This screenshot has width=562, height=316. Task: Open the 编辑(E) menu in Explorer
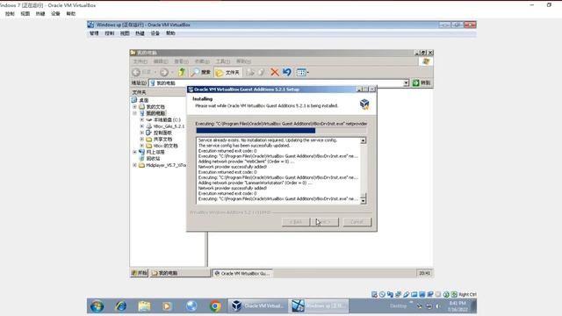pyautogui.click(x=161, y=61)
